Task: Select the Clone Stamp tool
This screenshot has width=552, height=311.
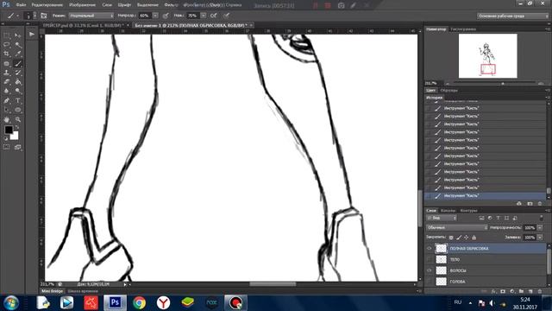Action: (x=7, y=73)
